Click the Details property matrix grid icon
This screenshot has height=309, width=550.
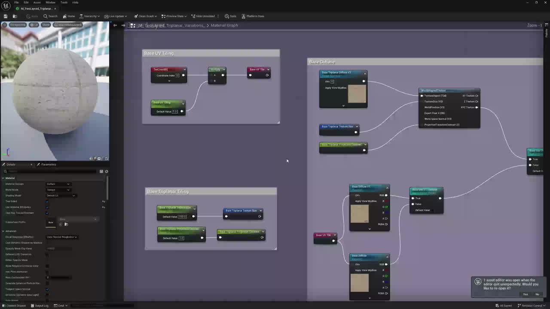[101, 171]
